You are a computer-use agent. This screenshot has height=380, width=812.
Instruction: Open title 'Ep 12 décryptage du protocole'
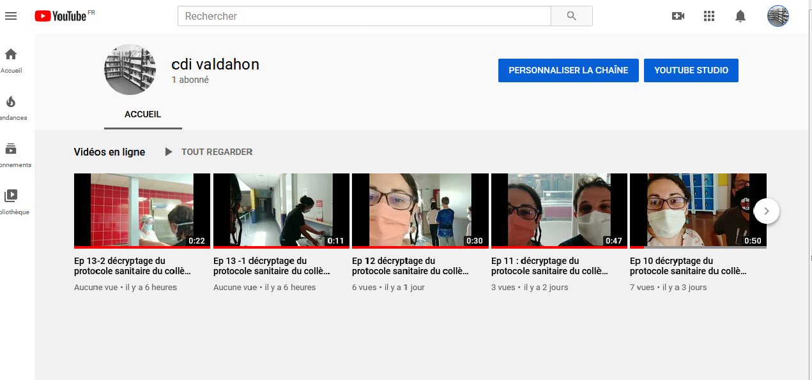(x=410, y=266)
